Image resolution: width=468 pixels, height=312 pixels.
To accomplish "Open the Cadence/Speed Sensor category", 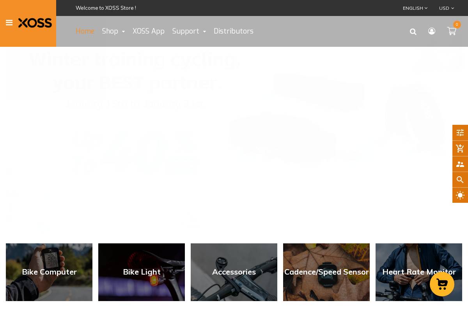I will pos(326,272).
